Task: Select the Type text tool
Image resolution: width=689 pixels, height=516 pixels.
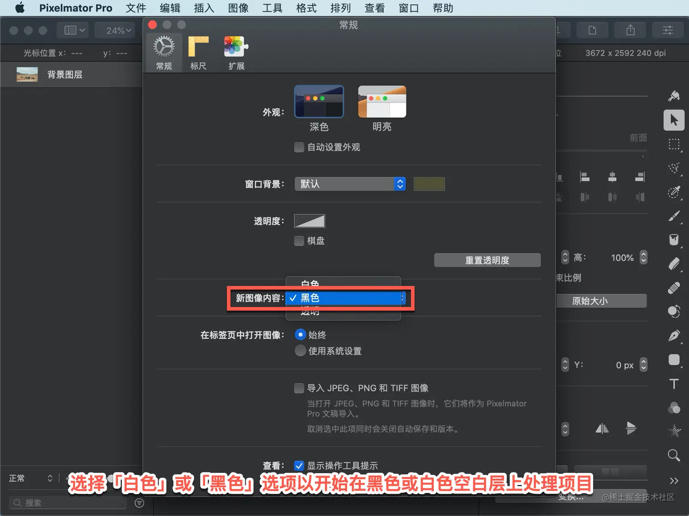Action: (674, 384)
